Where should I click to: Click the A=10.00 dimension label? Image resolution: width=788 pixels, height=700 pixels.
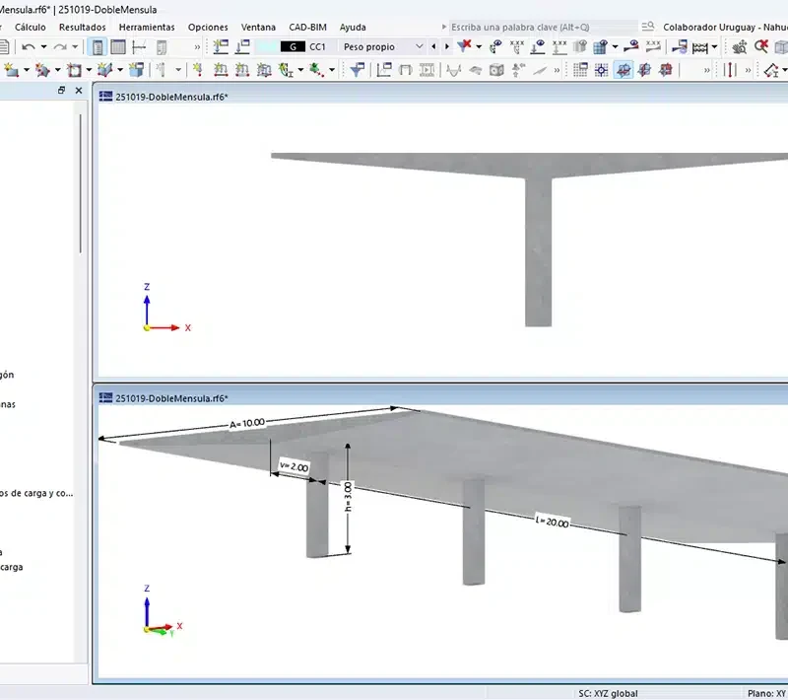(247, 423)
